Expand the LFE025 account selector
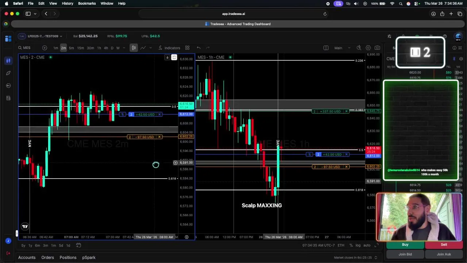 click(40, 36)
